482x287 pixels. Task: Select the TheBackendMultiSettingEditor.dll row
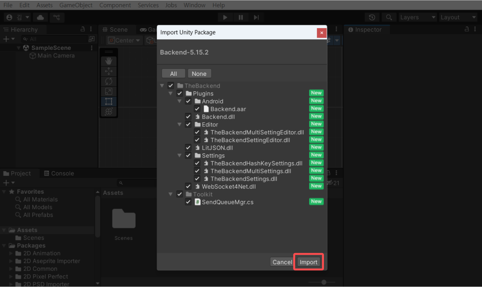point(242,132)
